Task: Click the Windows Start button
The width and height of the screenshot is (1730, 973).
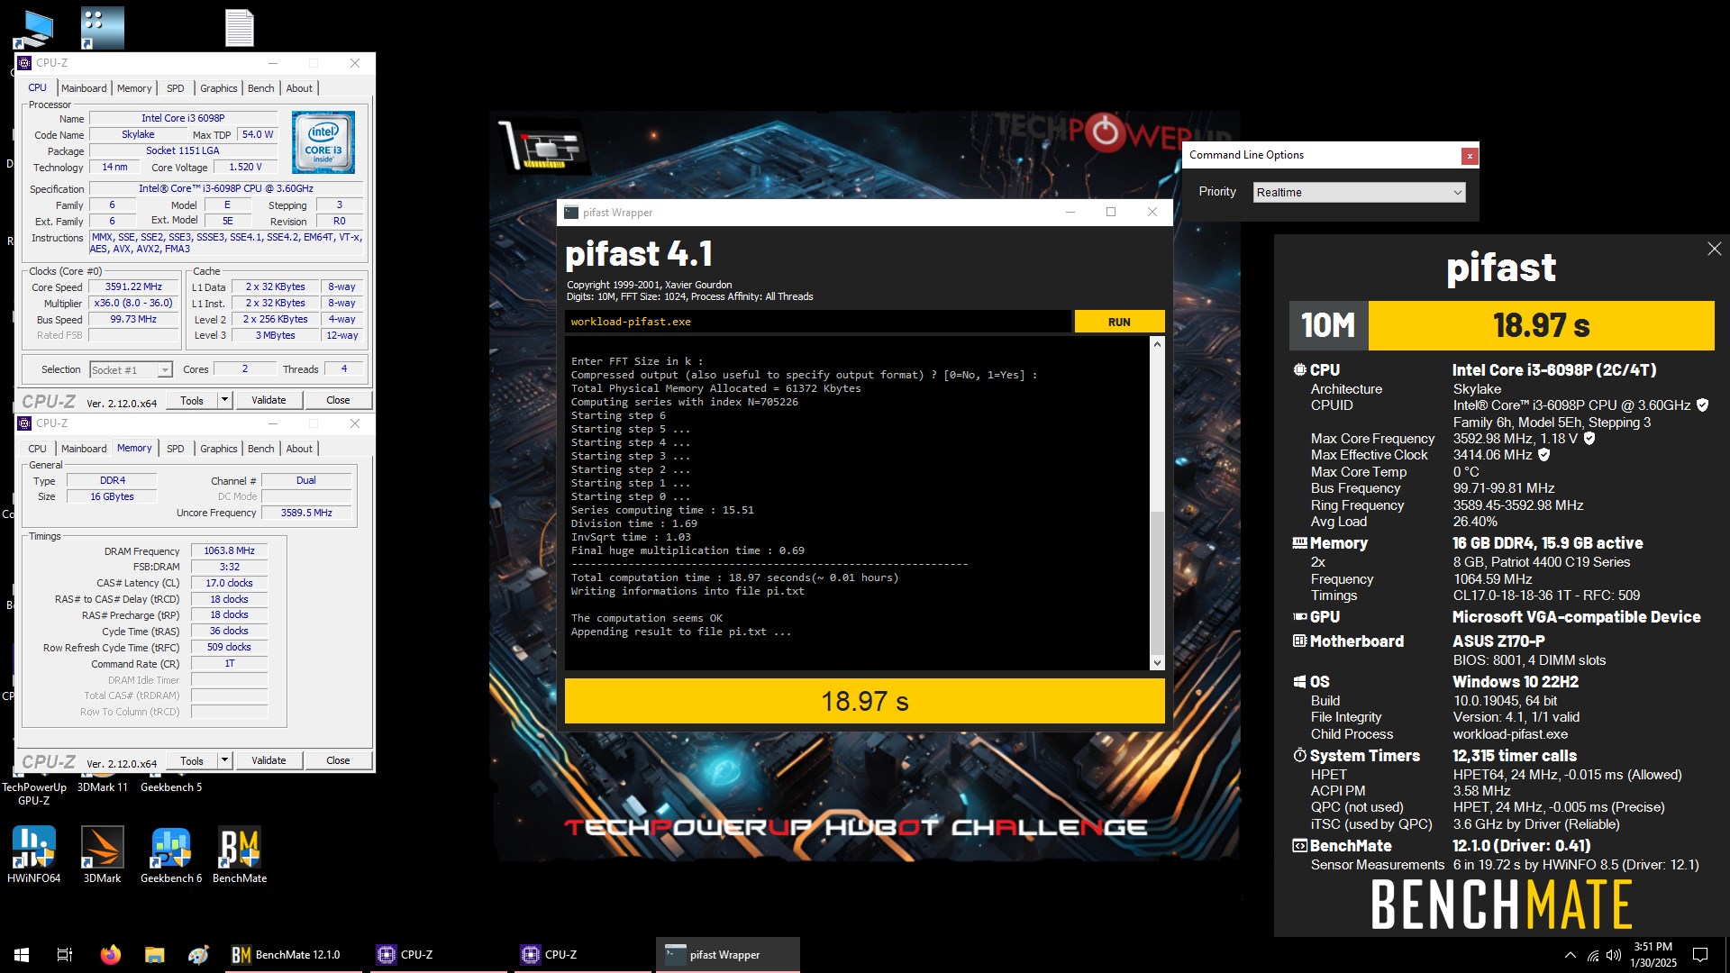Action: 22,955
